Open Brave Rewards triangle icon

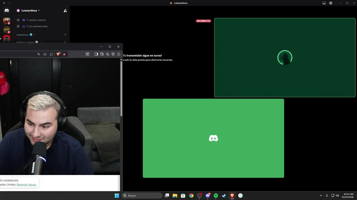[64, 54]
